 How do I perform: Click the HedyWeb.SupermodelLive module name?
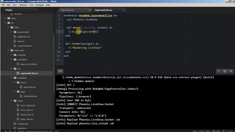(x=95, y=15)
